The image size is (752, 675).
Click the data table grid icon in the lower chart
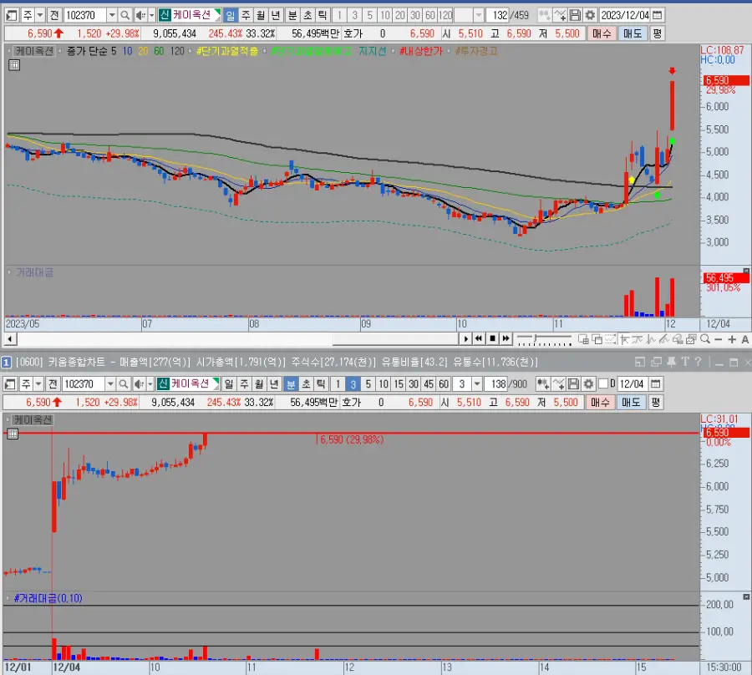point(13,434)
